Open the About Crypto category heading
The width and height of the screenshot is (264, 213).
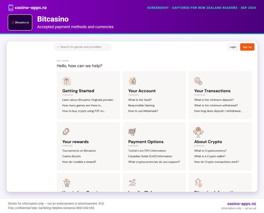click(208, 142)
